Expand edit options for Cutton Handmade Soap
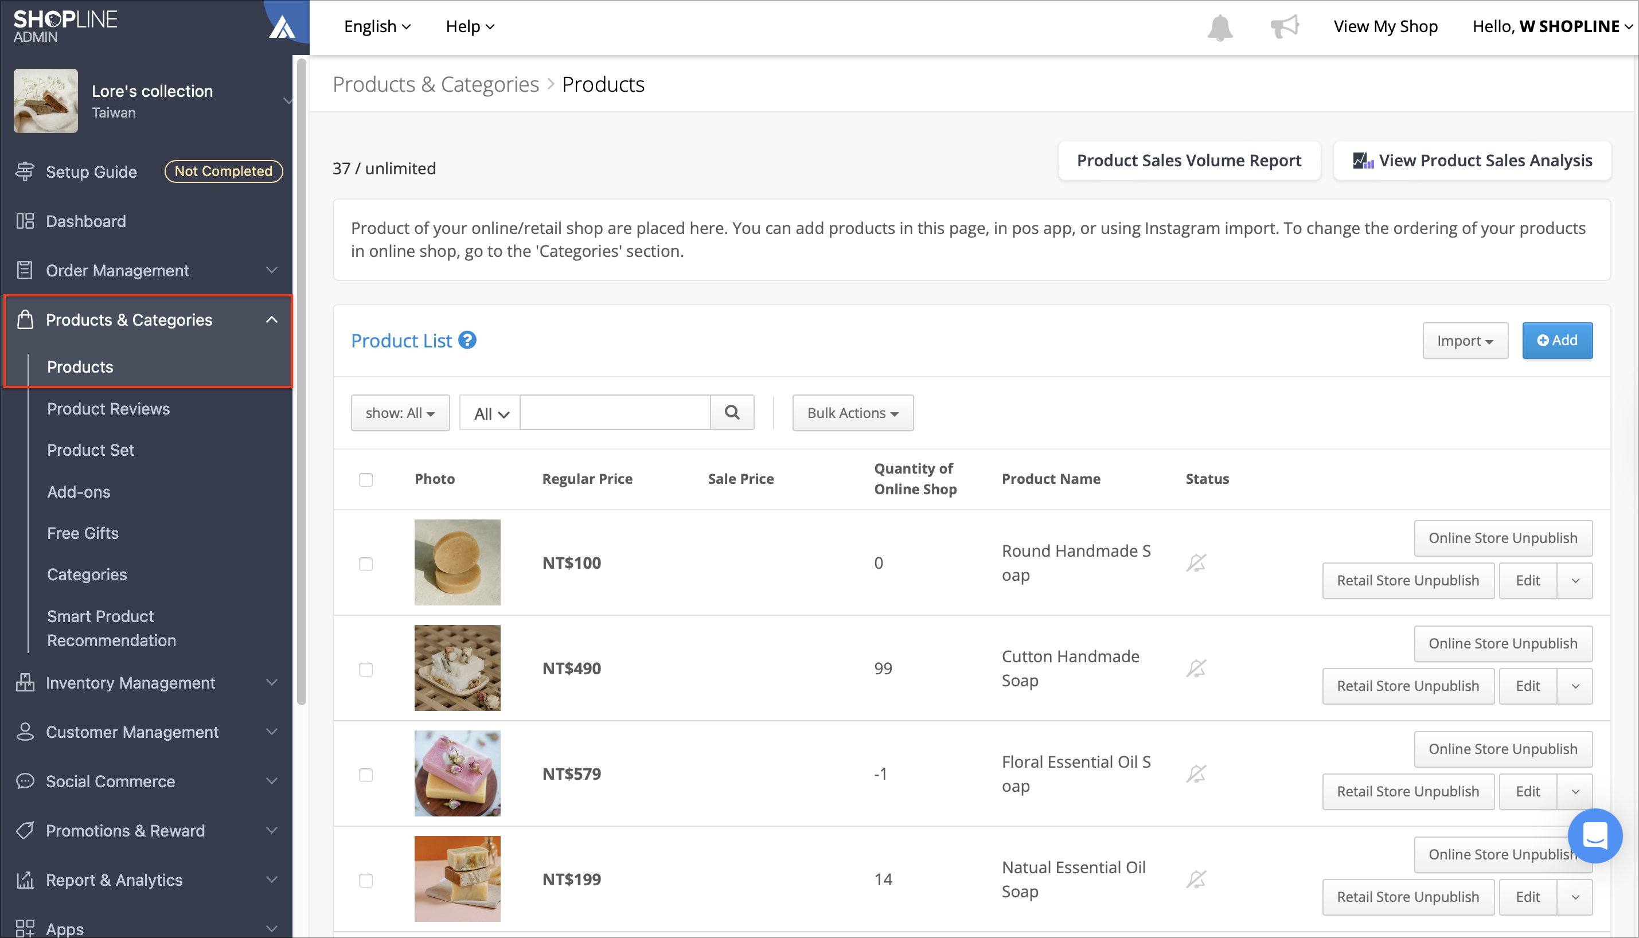Image resolution: width=1639 pixels, height=938 pixels. (1575, 686)
